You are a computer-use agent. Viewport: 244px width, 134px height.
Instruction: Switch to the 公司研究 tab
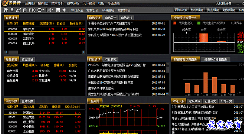[x=226, y=101]
